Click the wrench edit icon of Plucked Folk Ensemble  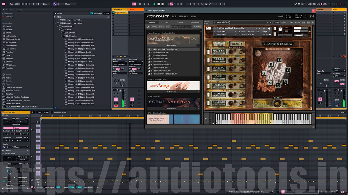point(208,28)
